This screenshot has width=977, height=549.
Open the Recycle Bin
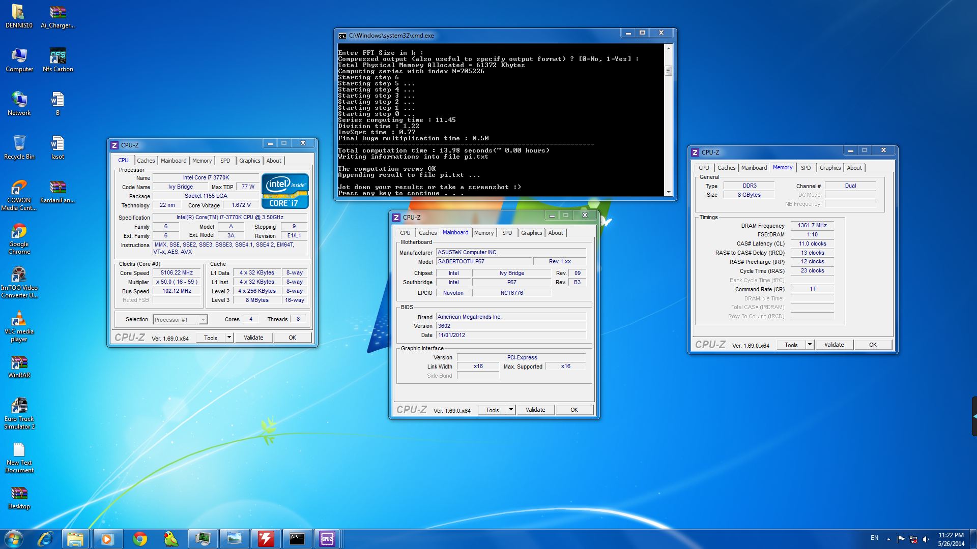(19, 147)
